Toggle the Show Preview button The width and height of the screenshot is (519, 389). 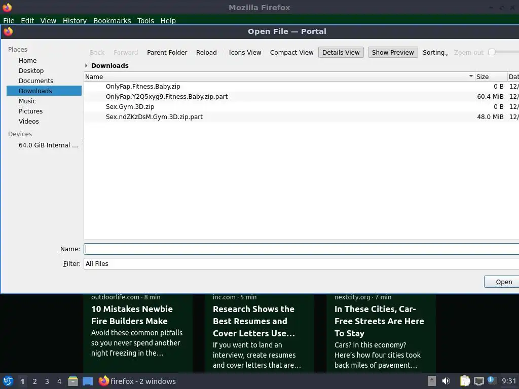tap(393, 52)
